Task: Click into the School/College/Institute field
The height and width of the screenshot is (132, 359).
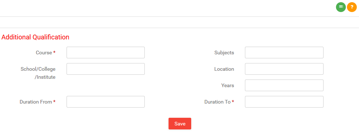Action: click(x=106, y=69)
